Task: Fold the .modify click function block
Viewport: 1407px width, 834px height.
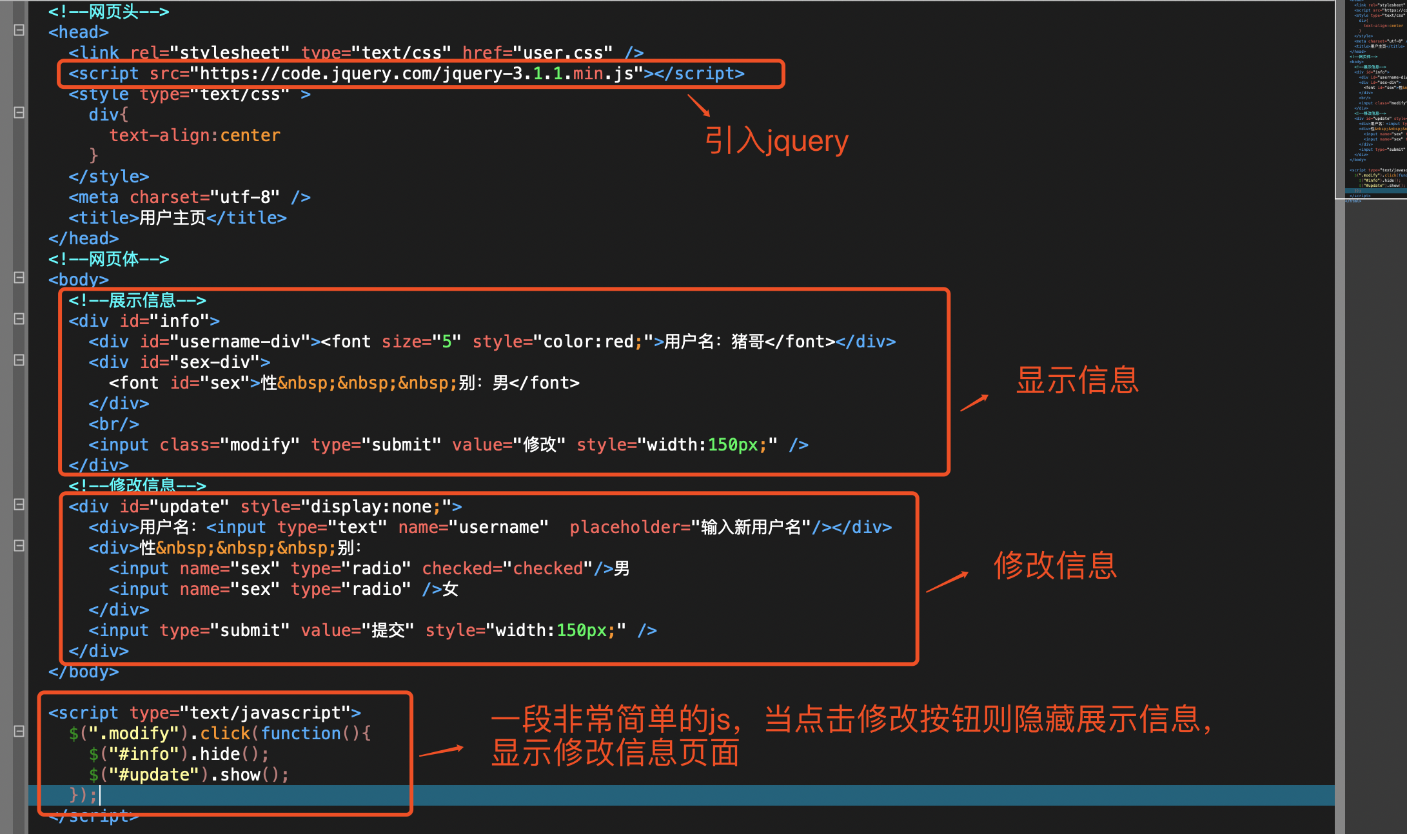Action: tap(19, 732)
